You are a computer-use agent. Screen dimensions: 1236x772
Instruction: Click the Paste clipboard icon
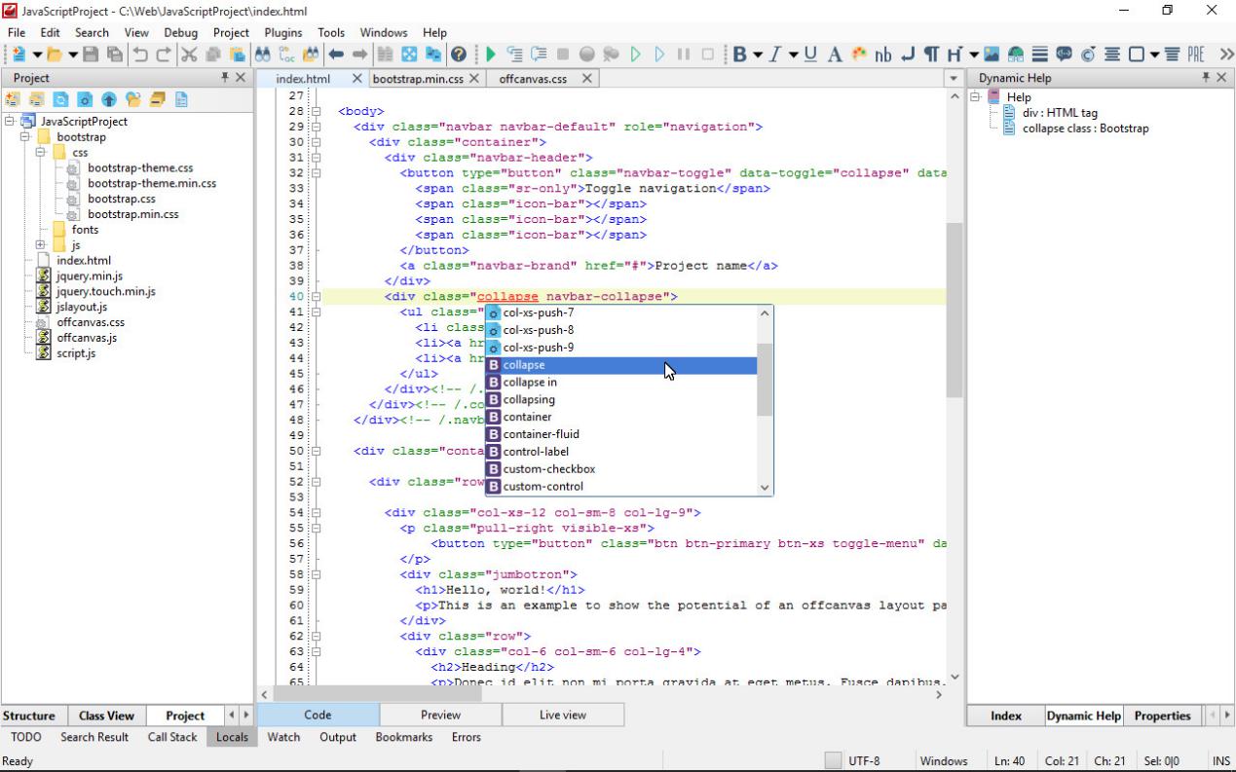(x=237, y=55)
